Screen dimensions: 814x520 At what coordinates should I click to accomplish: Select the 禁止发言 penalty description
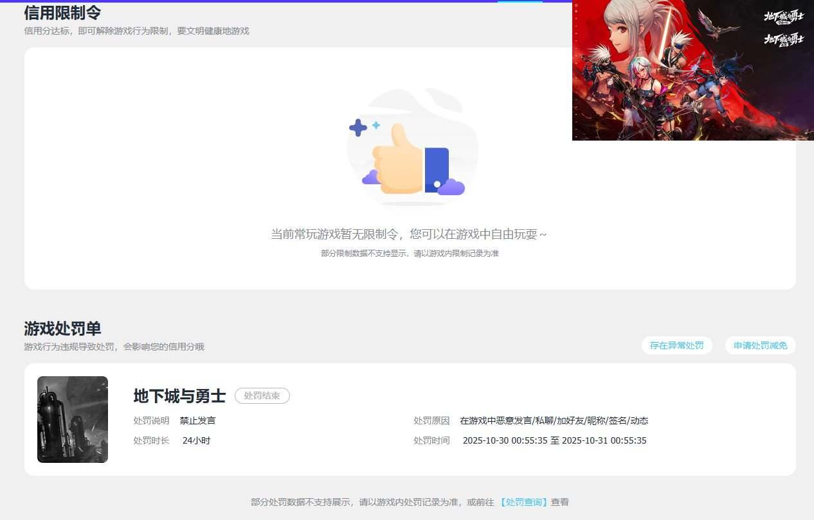197,420
